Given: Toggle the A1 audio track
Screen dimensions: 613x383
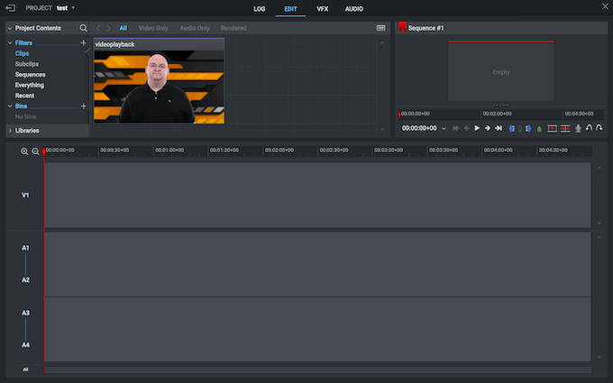Looking at the screenshot, I should (25, 248).
